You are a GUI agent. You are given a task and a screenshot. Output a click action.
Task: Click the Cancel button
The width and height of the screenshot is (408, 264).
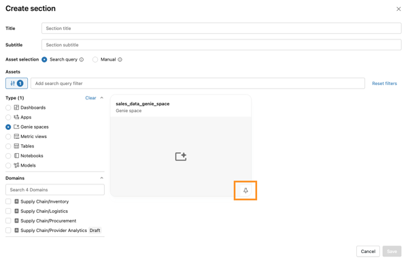click(x=368, y=251)
